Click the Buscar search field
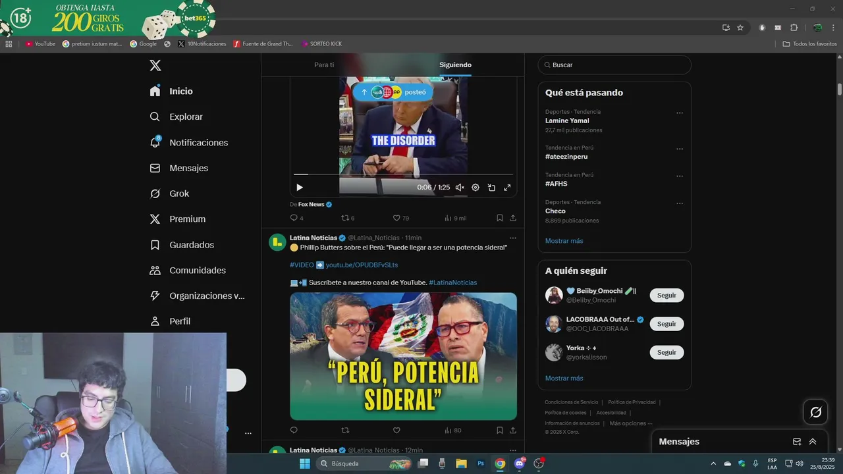Screen dimensions: 843x474 [x=614, y=65]
